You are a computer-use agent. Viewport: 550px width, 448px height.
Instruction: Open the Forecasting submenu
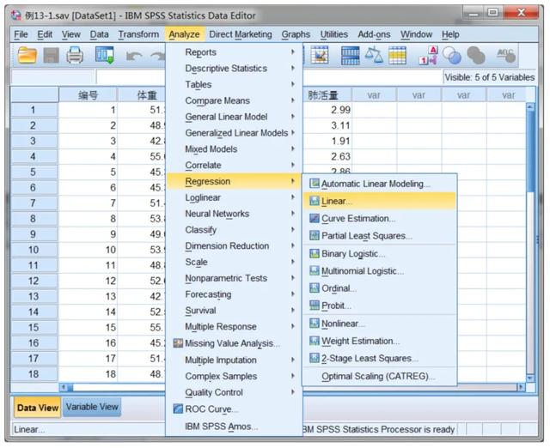(x=234, y=294)
